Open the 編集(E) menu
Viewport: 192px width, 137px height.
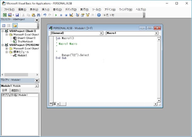click(x=22, y=9)
